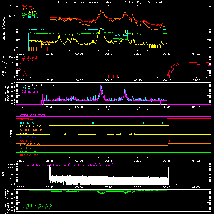The image size is (214, 214).
Task: Select the Collimator 8 legend label
Action: pyautogui.click(x=30, y=88)
